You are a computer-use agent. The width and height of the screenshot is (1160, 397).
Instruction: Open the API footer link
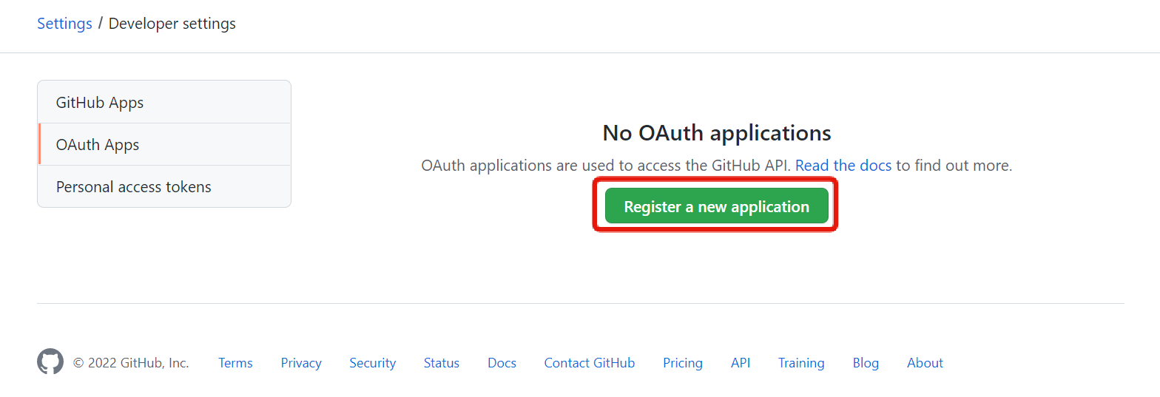[x=741, y=362]
